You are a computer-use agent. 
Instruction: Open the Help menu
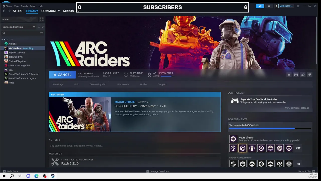coord(41,6)
